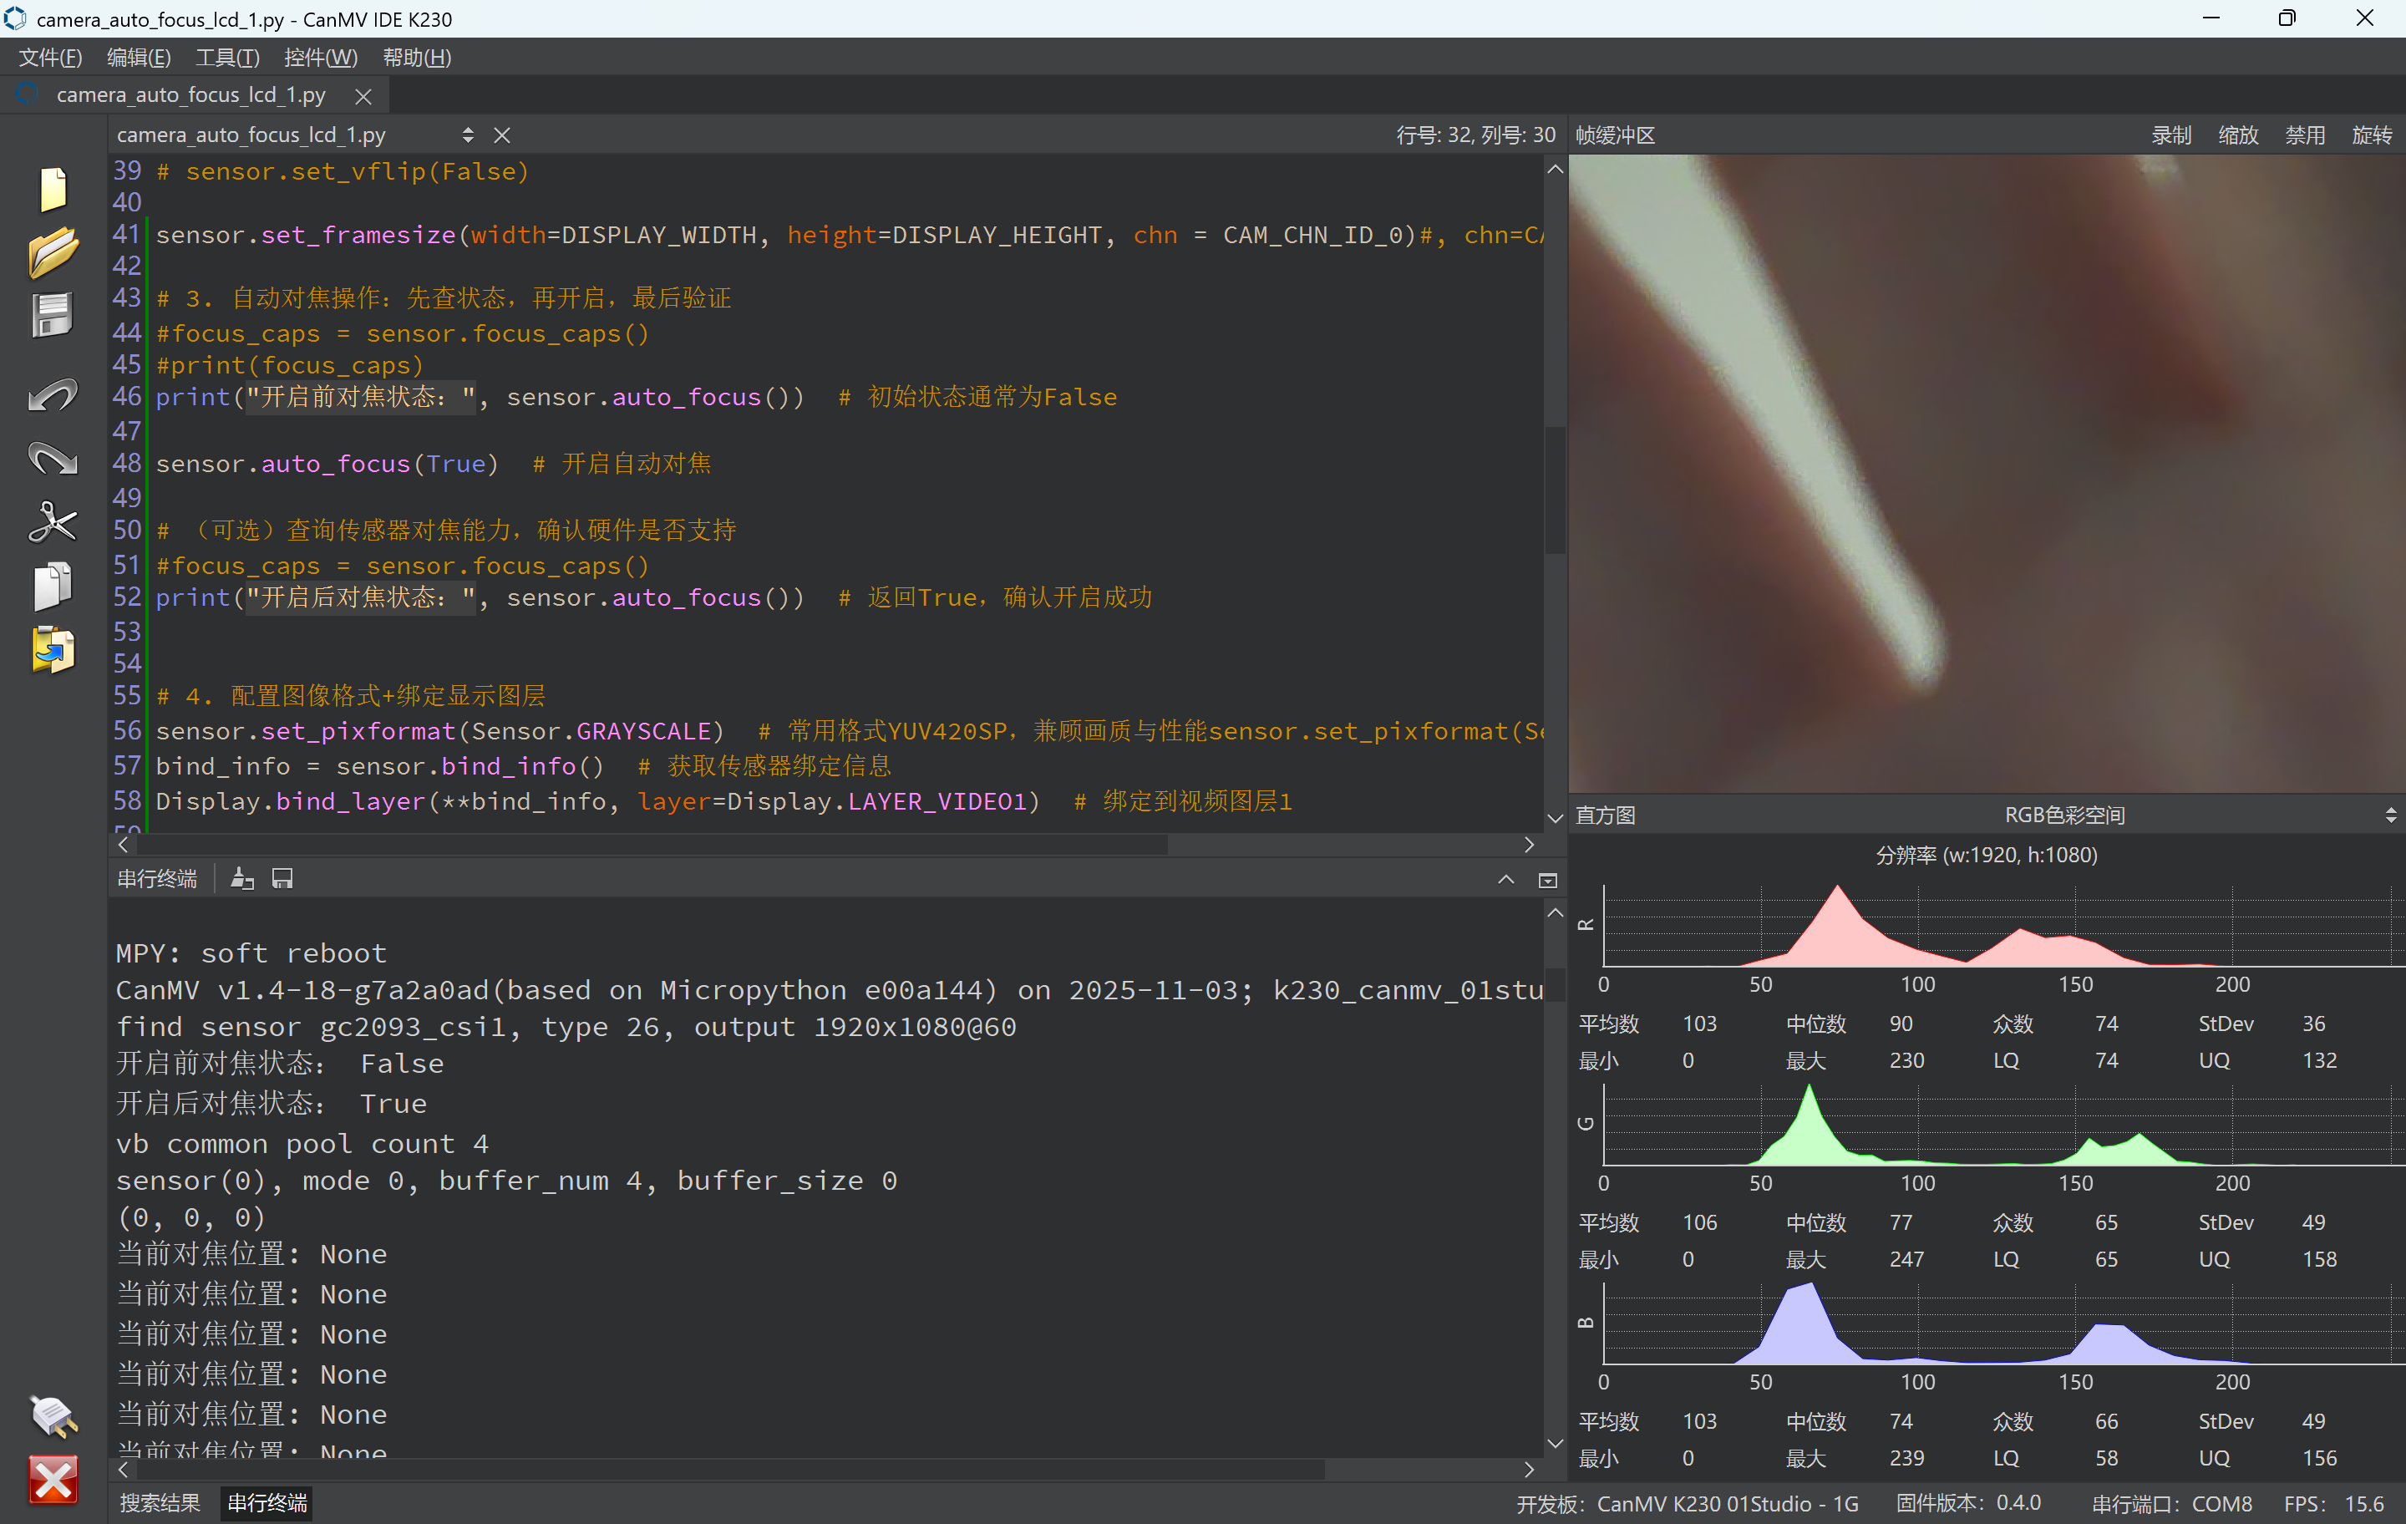The image size is (2406, 1524).
Task: Click the save terminal output icon
Action: (282, 880)
